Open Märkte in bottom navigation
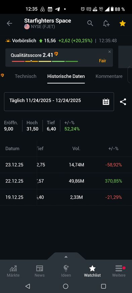This screenshot has width=132, height=293. pos(13,271)
